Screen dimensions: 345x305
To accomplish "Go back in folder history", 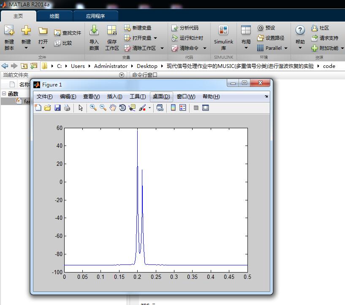I will coord(5,66).
